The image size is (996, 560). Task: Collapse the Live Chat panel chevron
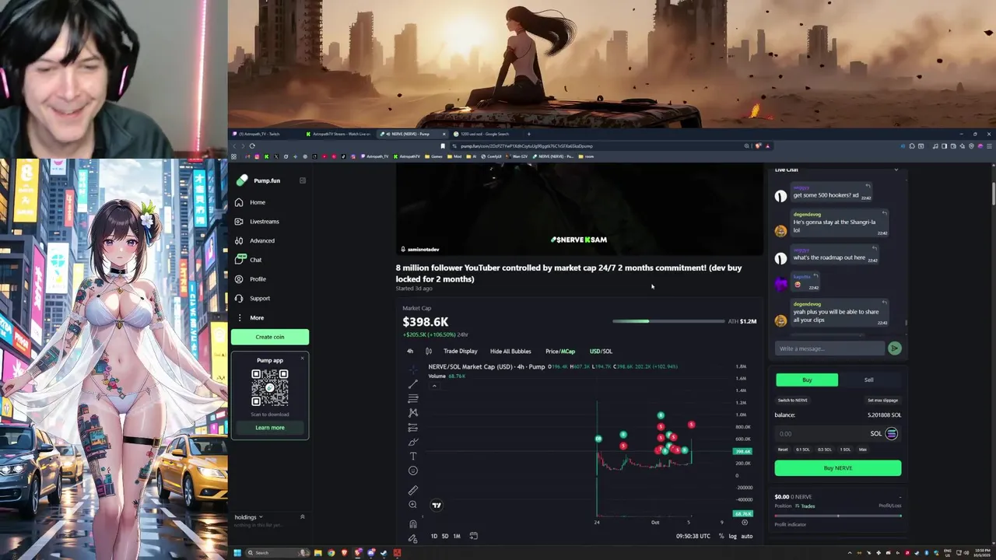(896, 170)
